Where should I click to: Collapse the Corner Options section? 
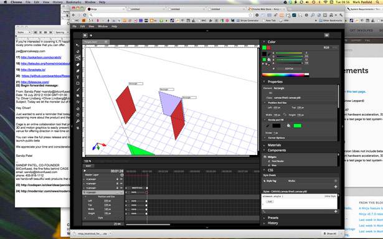[x=265, y=138]
